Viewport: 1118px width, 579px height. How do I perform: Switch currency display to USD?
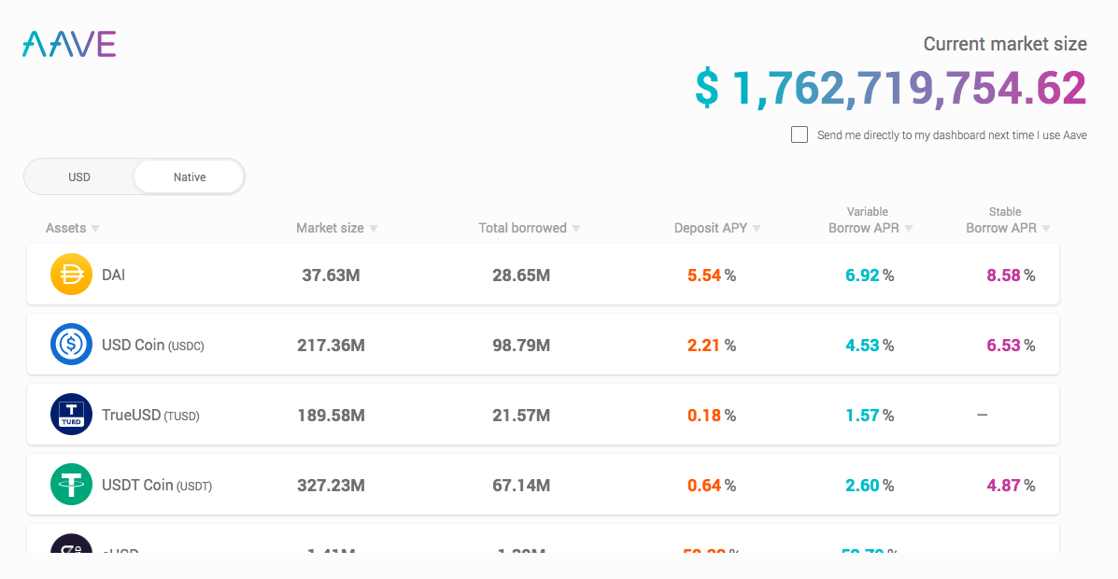pos(79,177)
